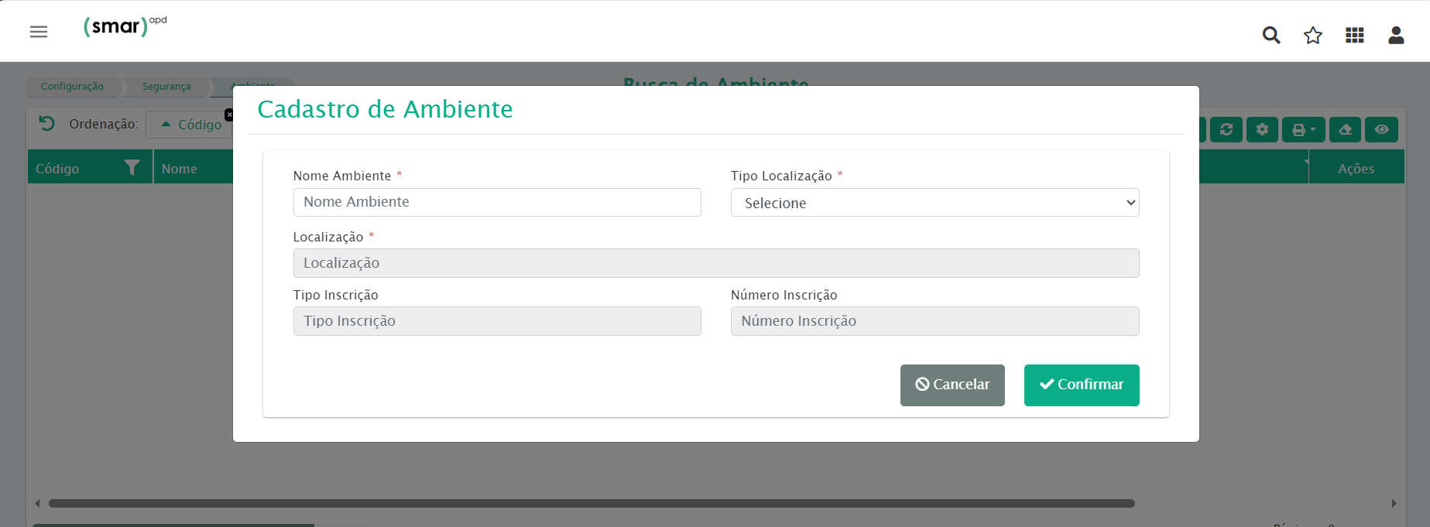Click the refresh arrows toolbar button
The image size is (1430, 527).
[1226, 129]
